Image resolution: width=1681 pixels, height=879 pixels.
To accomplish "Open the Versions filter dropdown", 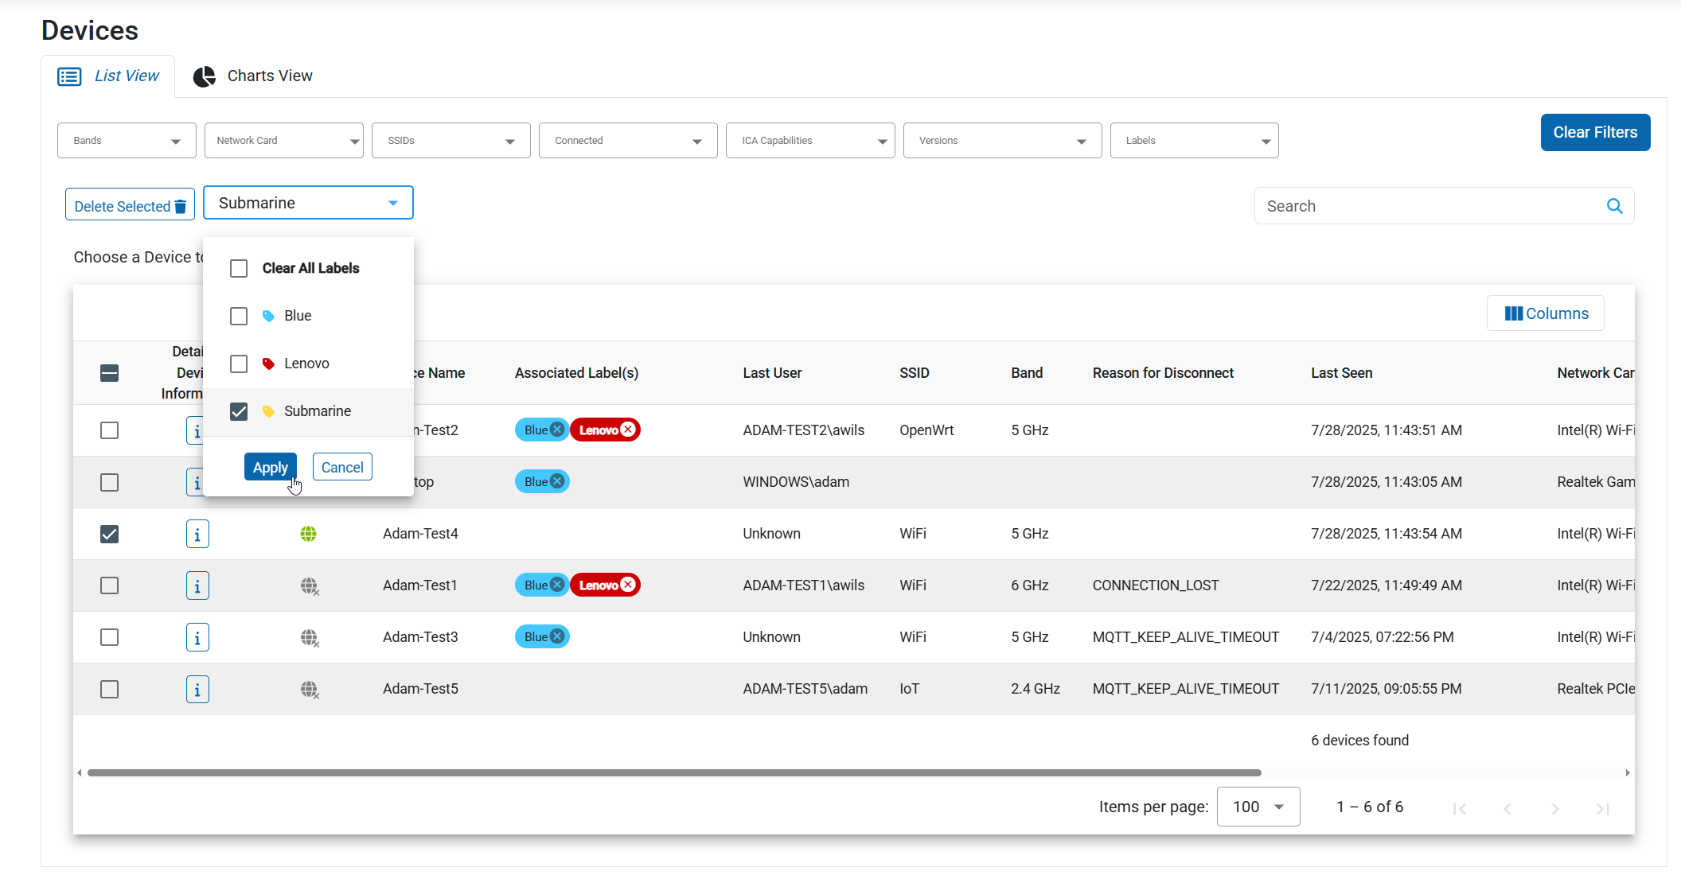I will (x=1002, y=141).
